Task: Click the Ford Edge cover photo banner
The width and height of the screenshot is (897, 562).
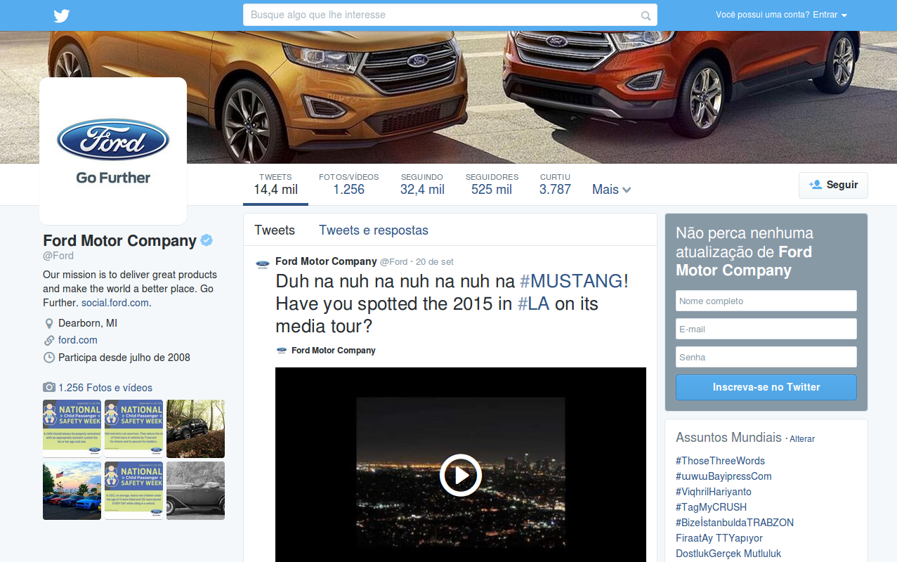Action: 448,97
